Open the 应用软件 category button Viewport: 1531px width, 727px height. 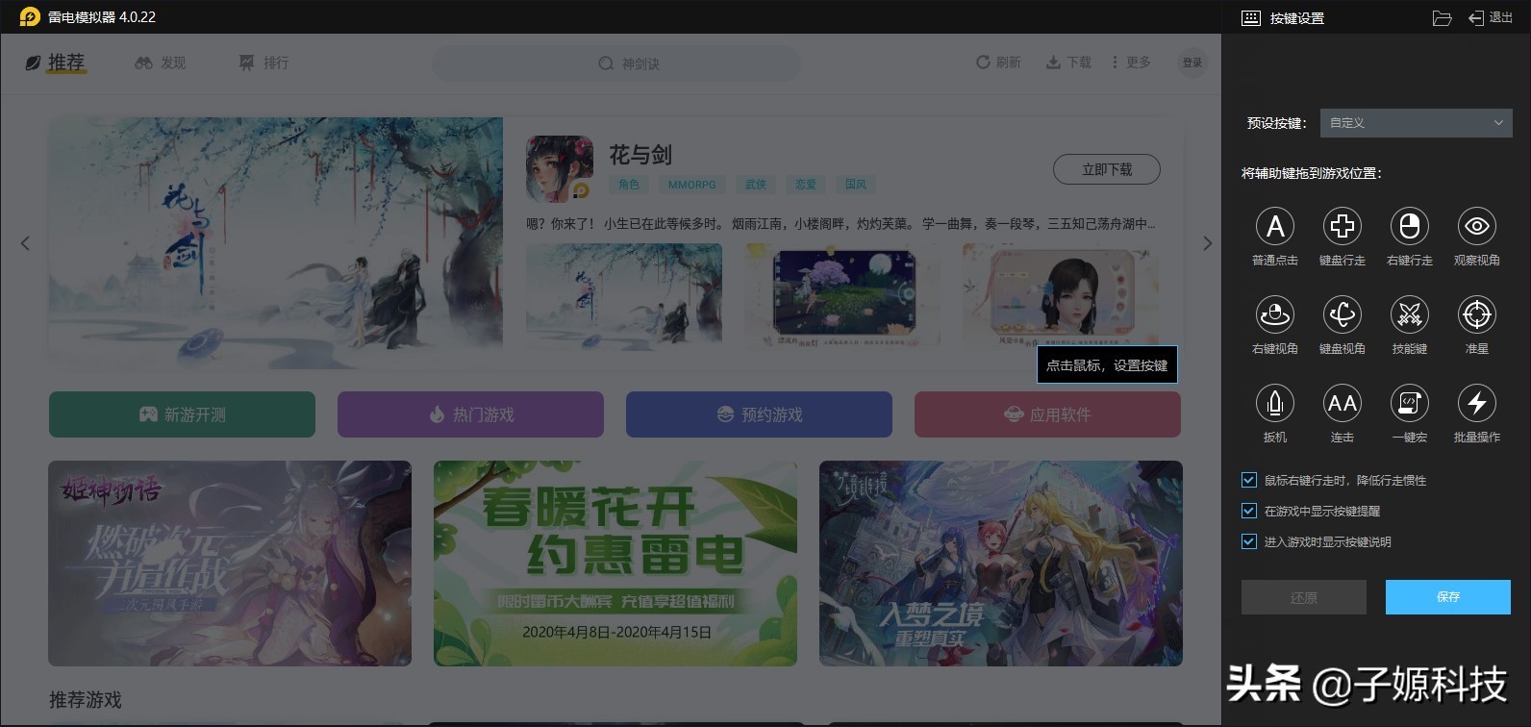(x=1047, y=414)
